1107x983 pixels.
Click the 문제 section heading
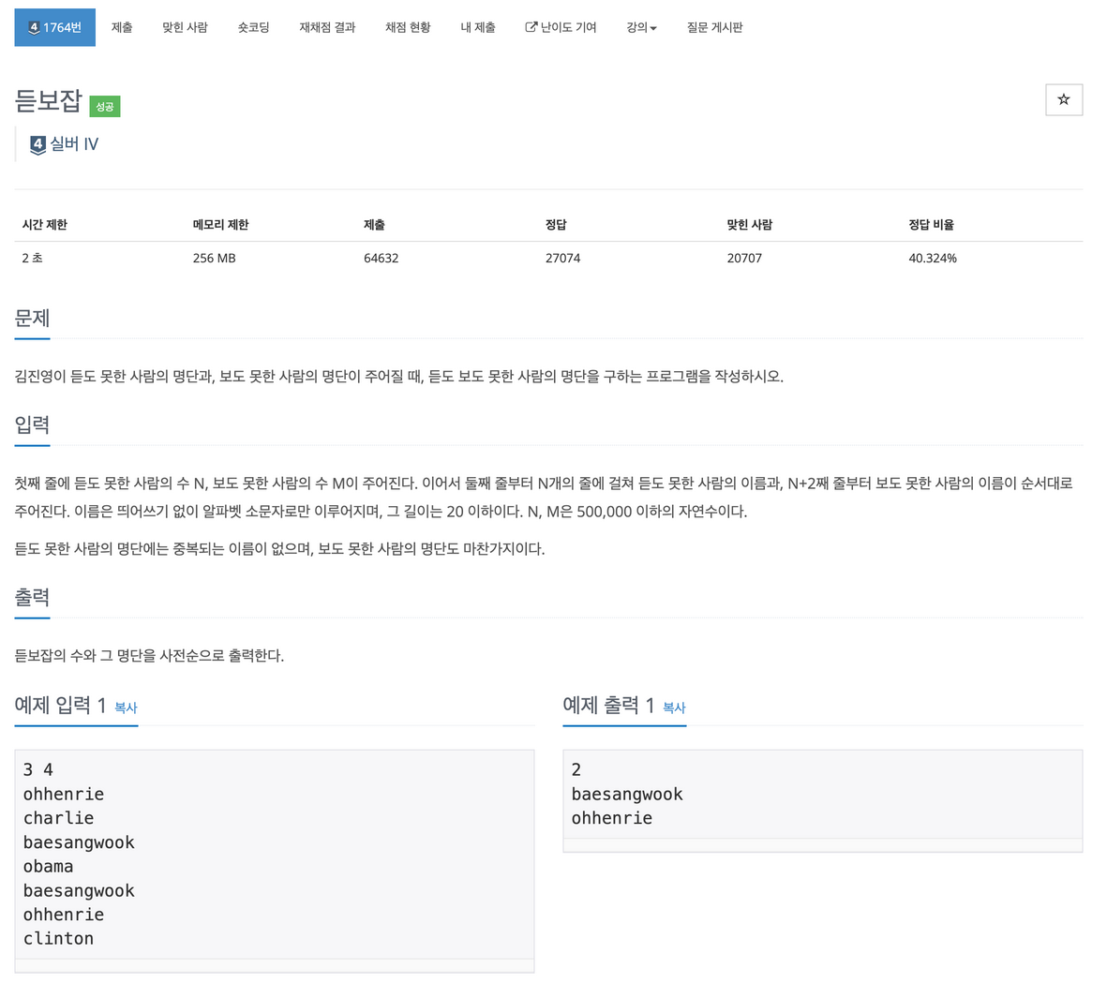tap(33, 319)
